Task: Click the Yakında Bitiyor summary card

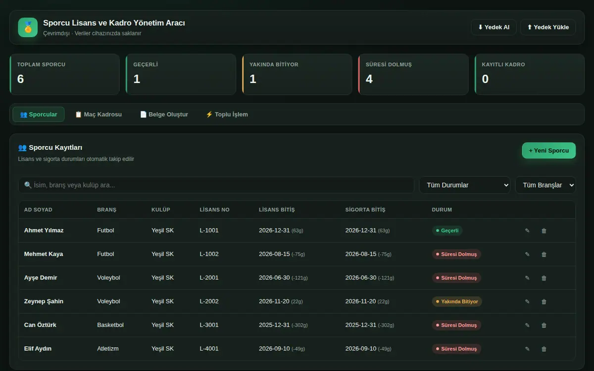Action: tap(297, 74)
